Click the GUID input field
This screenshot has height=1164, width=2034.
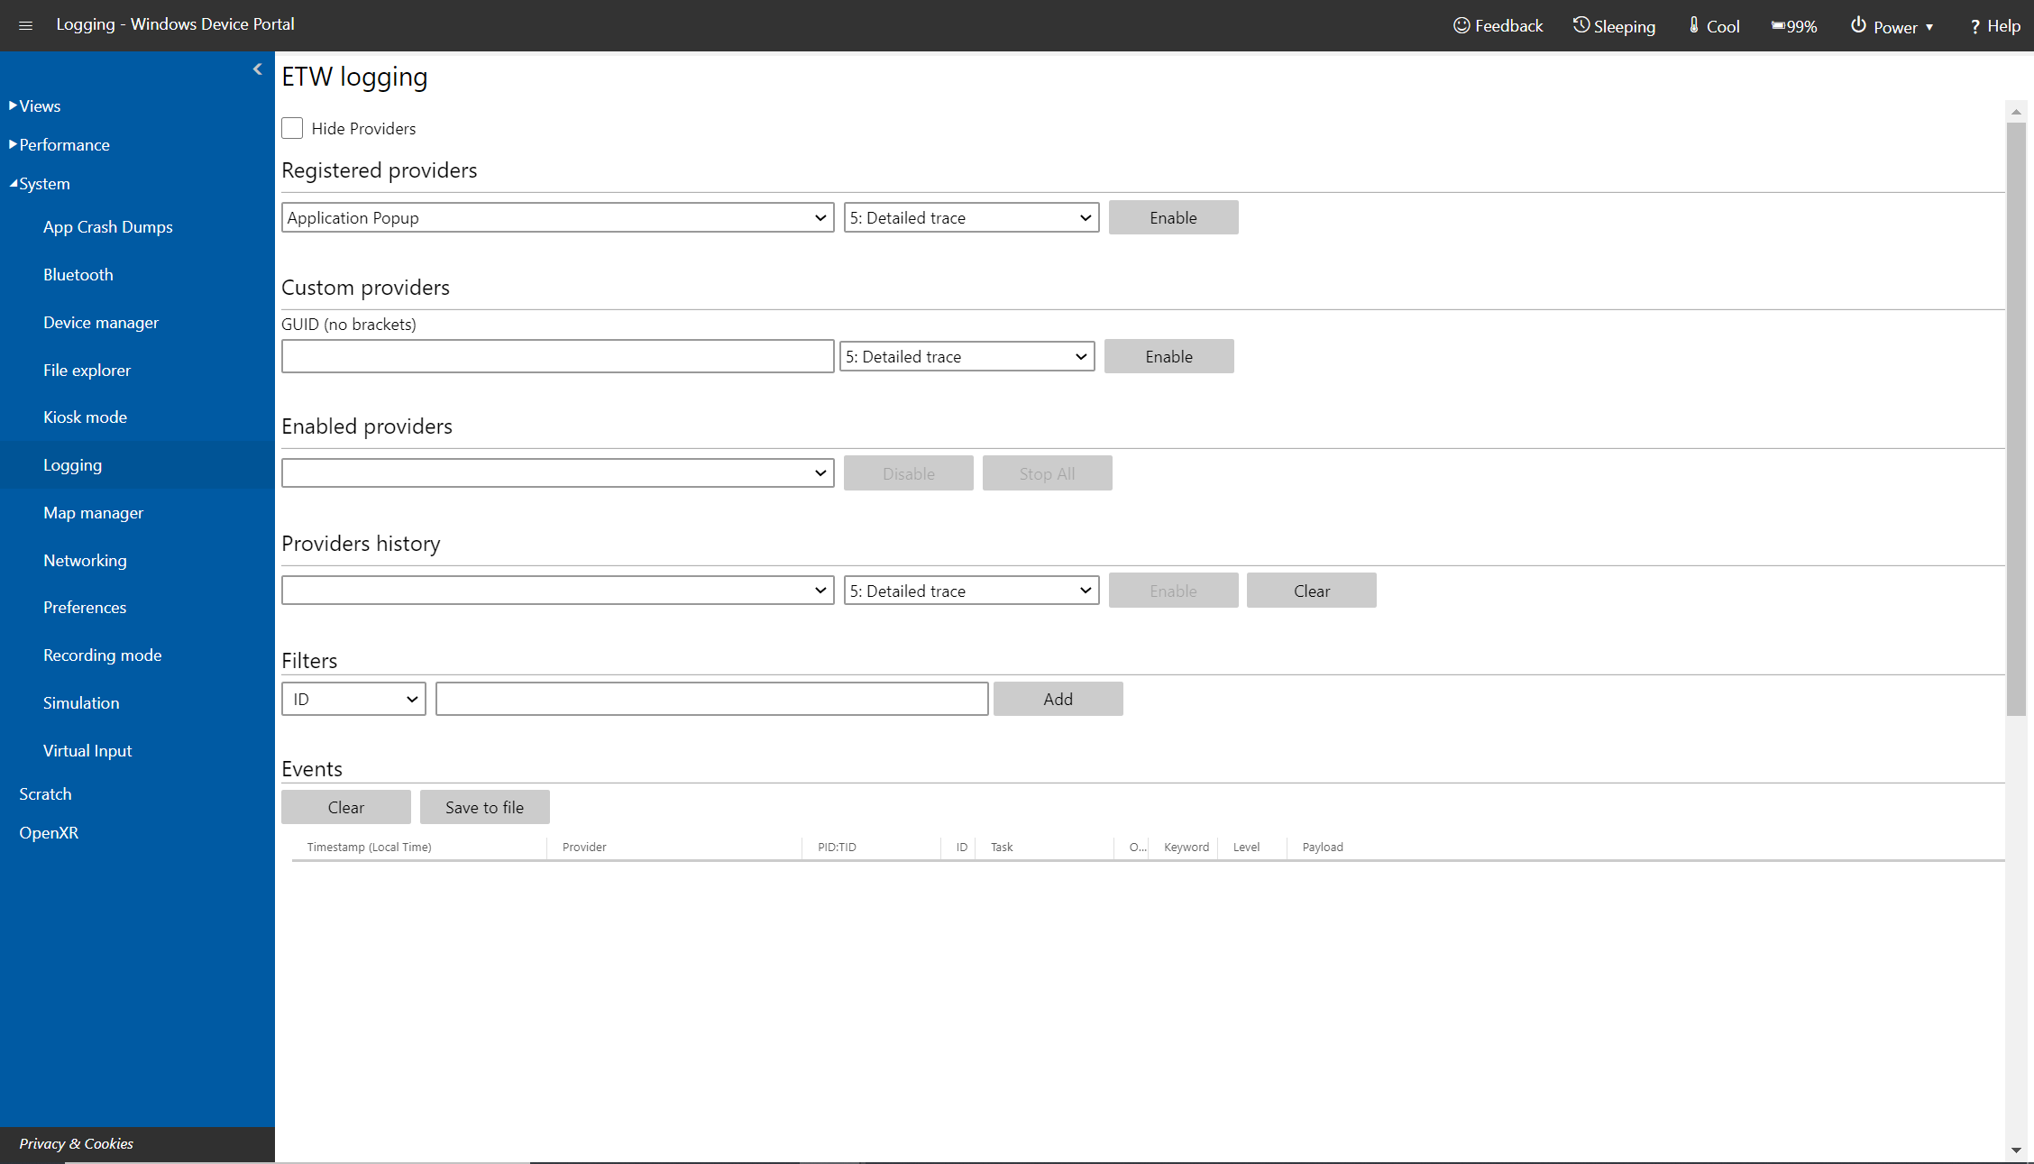(556, 355)
